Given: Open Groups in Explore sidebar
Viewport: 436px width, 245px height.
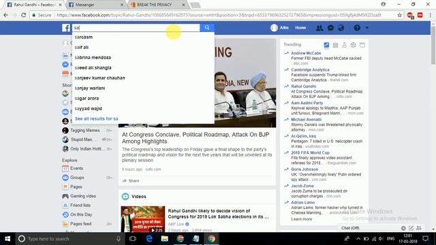Looking at the screenshot, I should 77,178.
